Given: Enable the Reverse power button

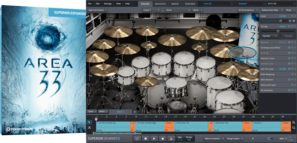Looking at the screenshot, I should [289, 42].
